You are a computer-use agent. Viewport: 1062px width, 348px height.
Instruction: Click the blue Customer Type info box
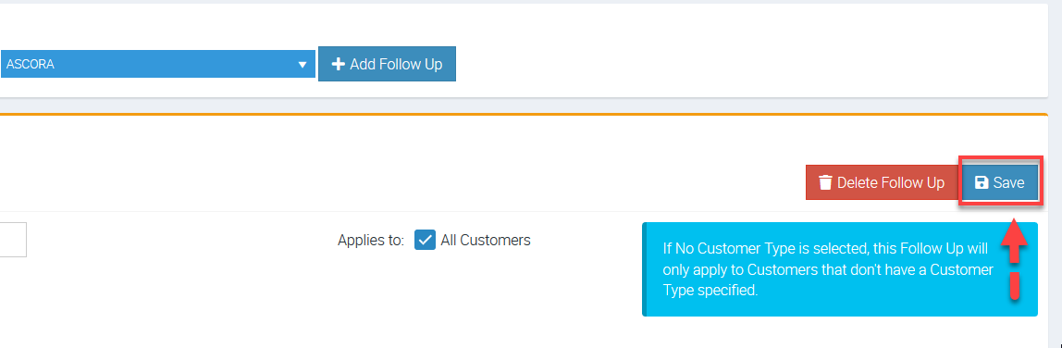[840, 269]
